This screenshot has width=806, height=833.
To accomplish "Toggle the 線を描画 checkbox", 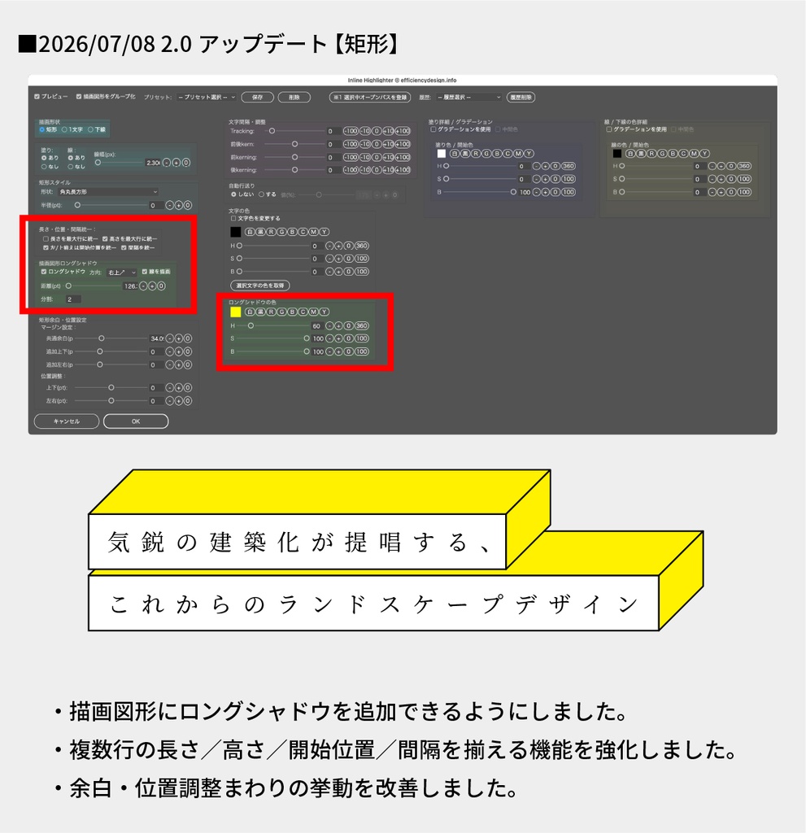I will click(x=145, y=272).
